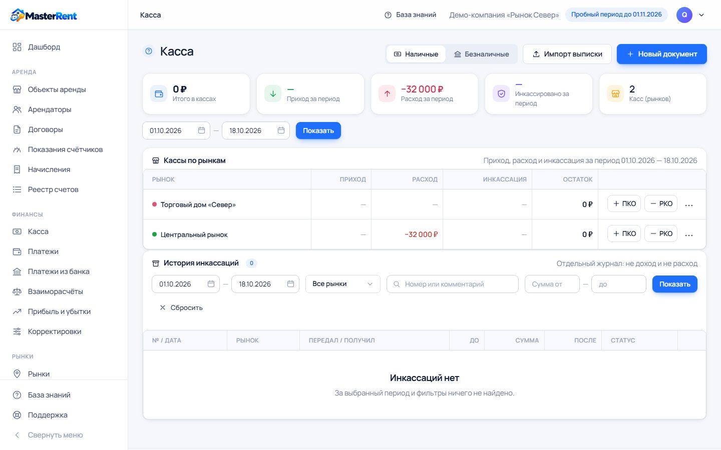The image size is (721, 450).
Task: Click Импорт выписки button
Action: 567,54
